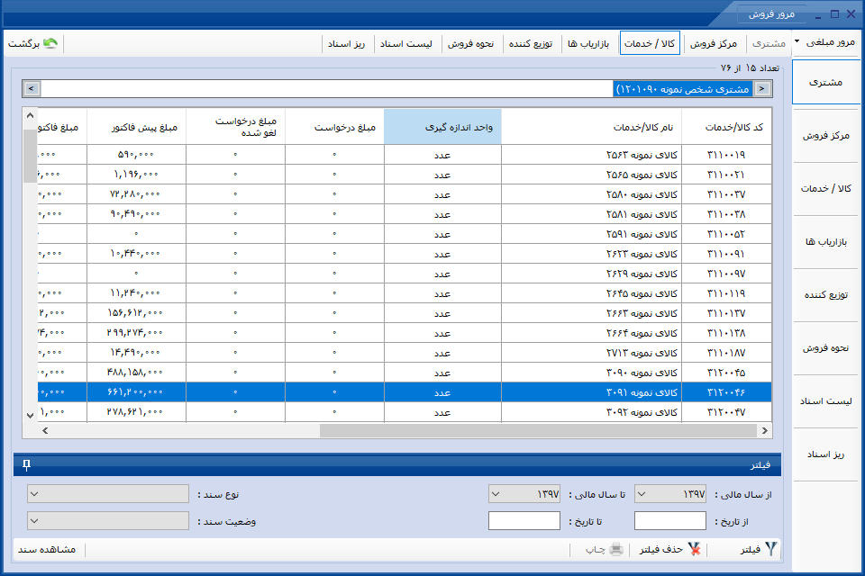The width and height of the screenshot is (865, 576).
Task: Click the vertical scrollbar thumb
Action: pos(31,156)
